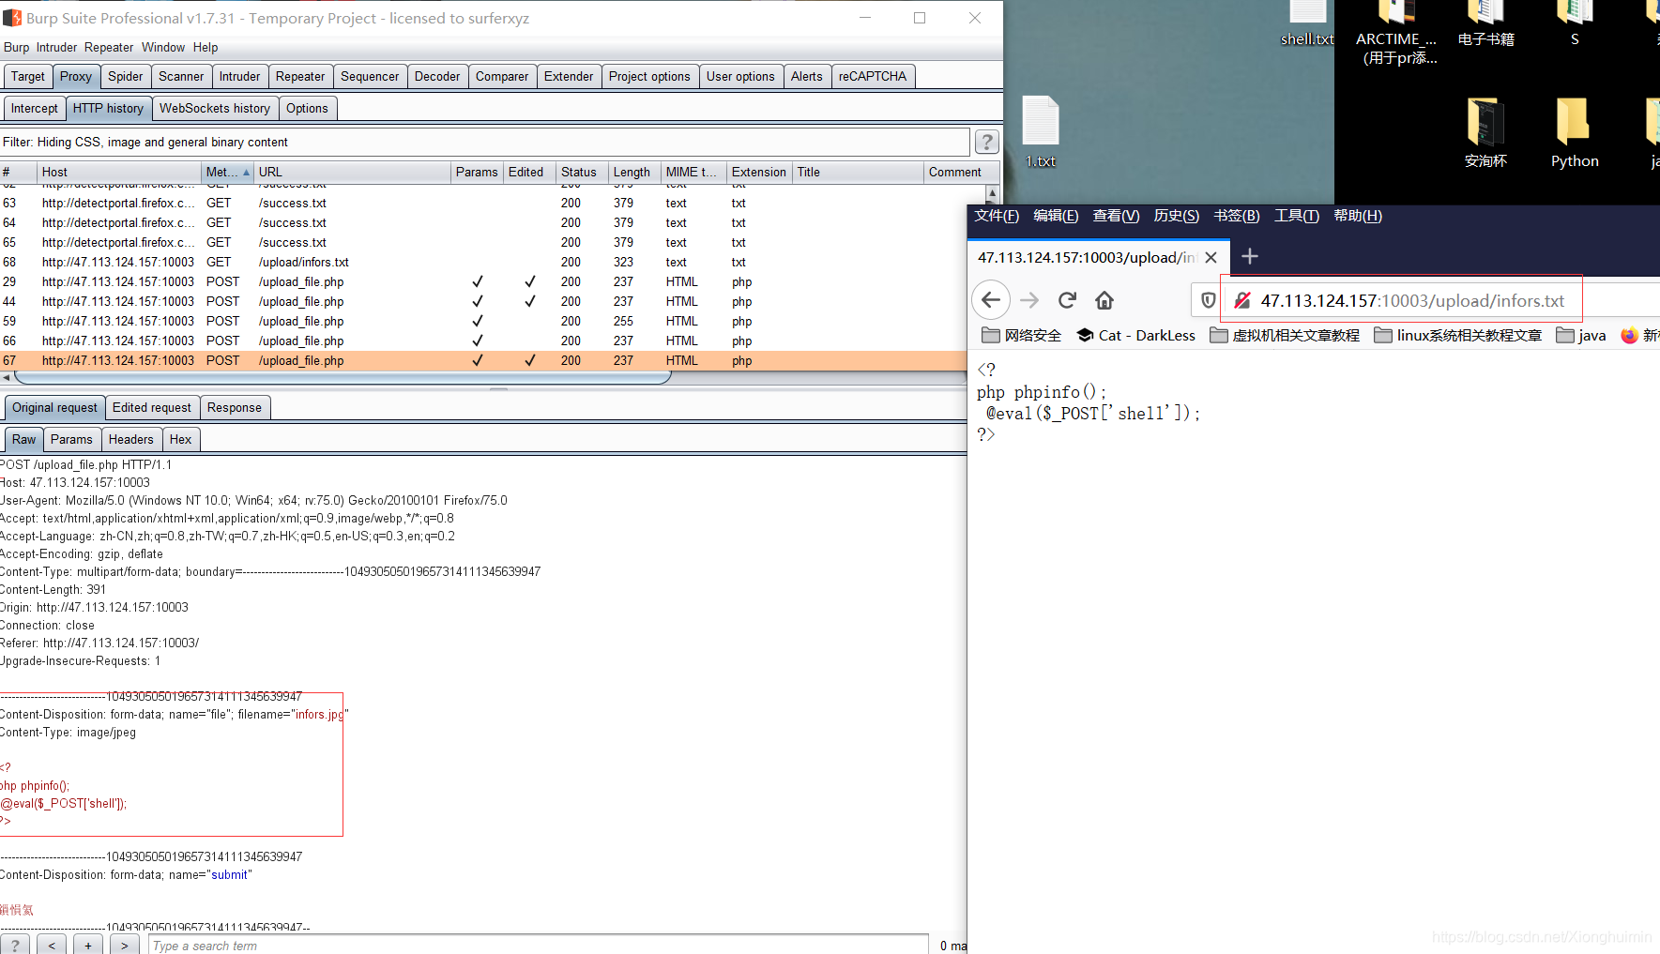Open the shell.txt desktop file
Image resolution: width=1660 pixels, height=954 pixels.
point(1307,24)
